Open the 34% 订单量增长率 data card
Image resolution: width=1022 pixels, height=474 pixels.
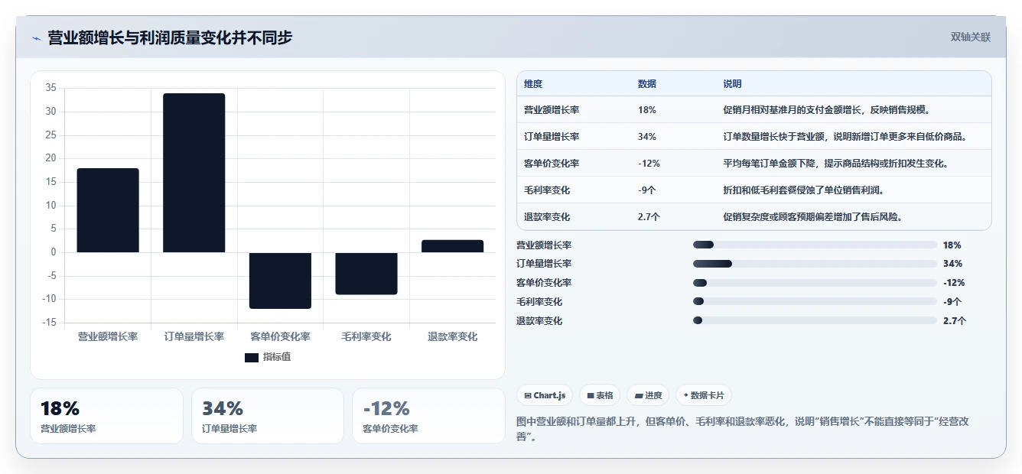coord(268,416)
